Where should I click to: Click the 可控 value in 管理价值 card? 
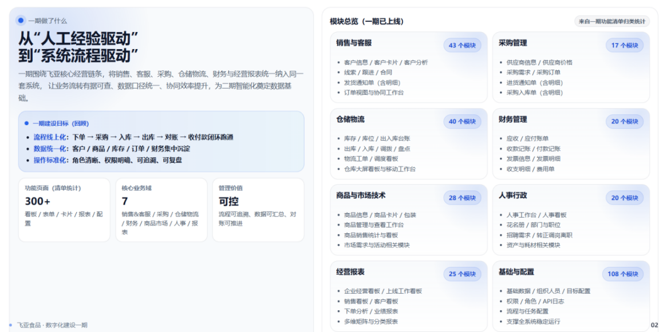pyautogui.click(x=228, y=201)
